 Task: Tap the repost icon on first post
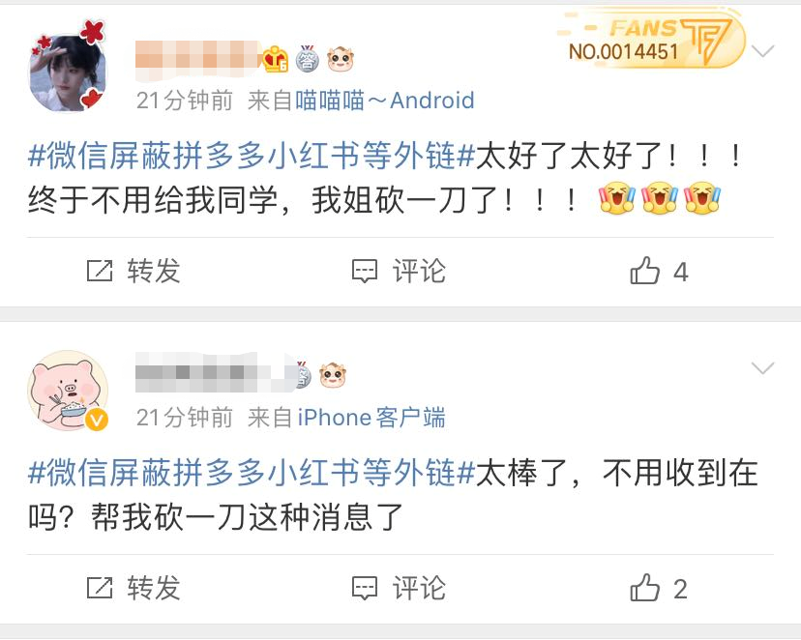(100, 271)
